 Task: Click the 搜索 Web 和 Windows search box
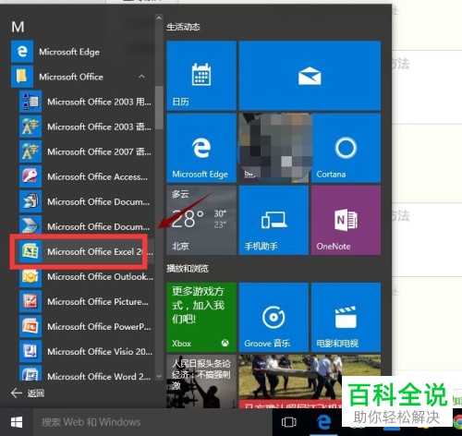pos(152,422)
